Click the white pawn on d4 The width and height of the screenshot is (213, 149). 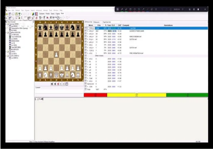[56, 55]
